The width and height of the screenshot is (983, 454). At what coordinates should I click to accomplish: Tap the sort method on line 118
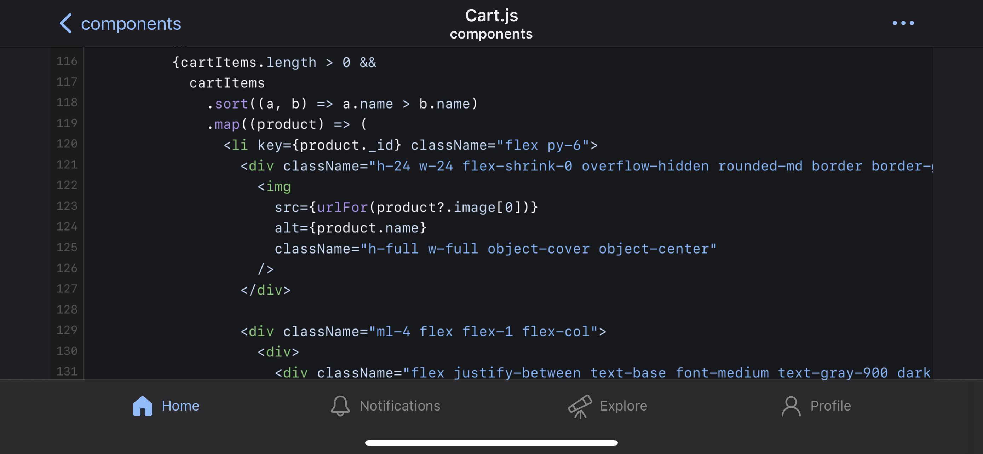point(230,103)
